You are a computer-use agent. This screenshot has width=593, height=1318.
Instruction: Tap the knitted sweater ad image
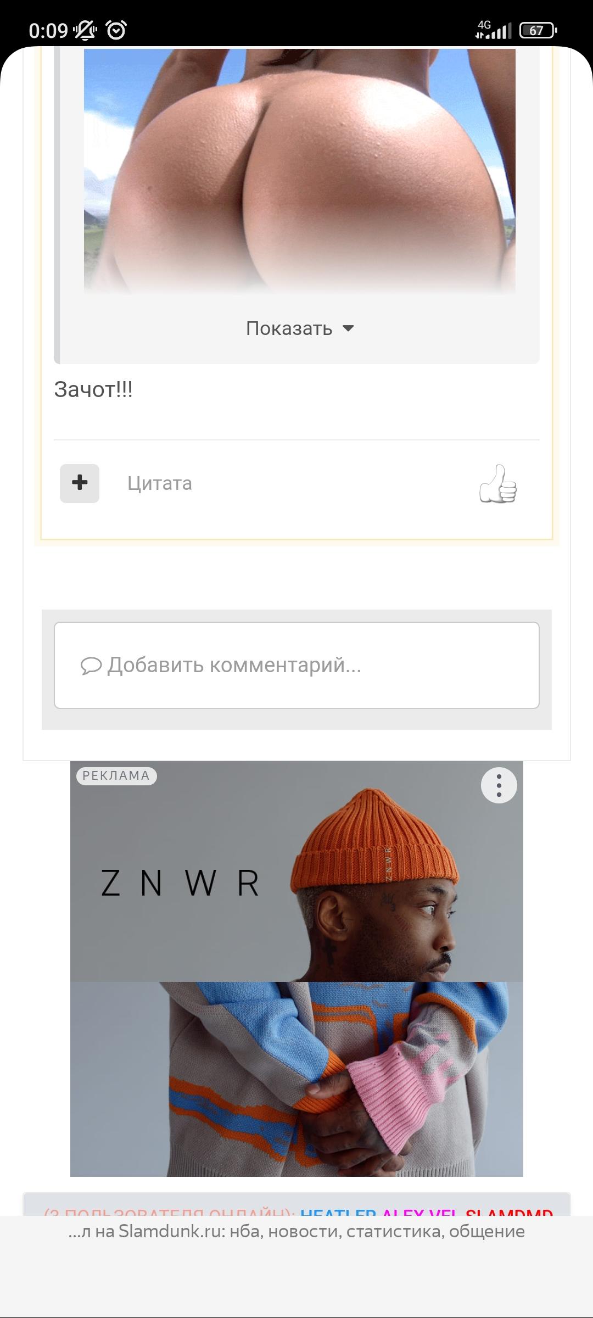pyautogui.click(x=296, y=1079)
